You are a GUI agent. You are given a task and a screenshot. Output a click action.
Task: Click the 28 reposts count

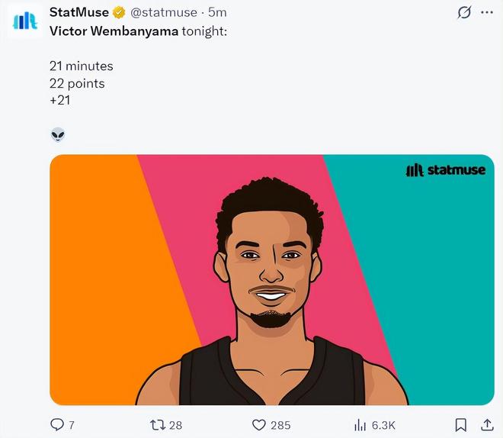175,425
